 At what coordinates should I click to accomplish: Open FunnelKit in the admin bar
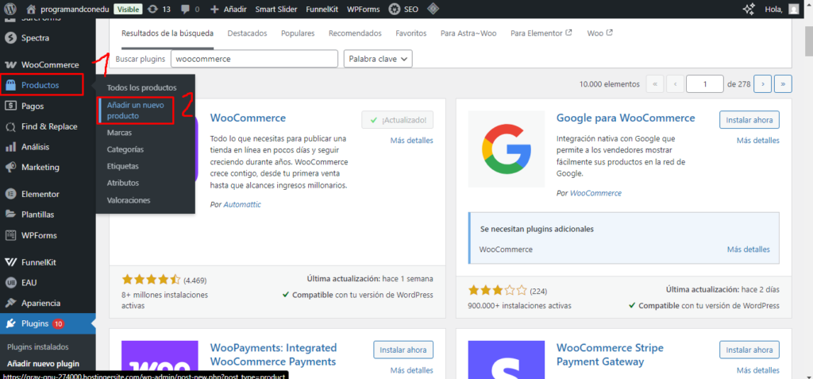[322, 10]
